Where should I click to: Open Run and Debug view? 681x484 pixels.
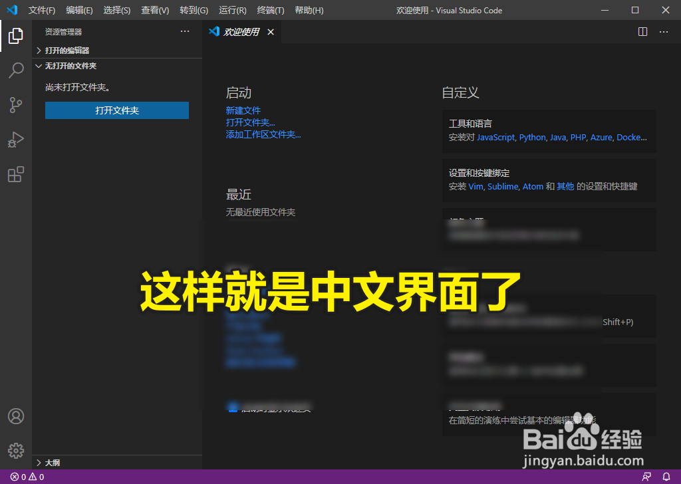coord(16,140)
